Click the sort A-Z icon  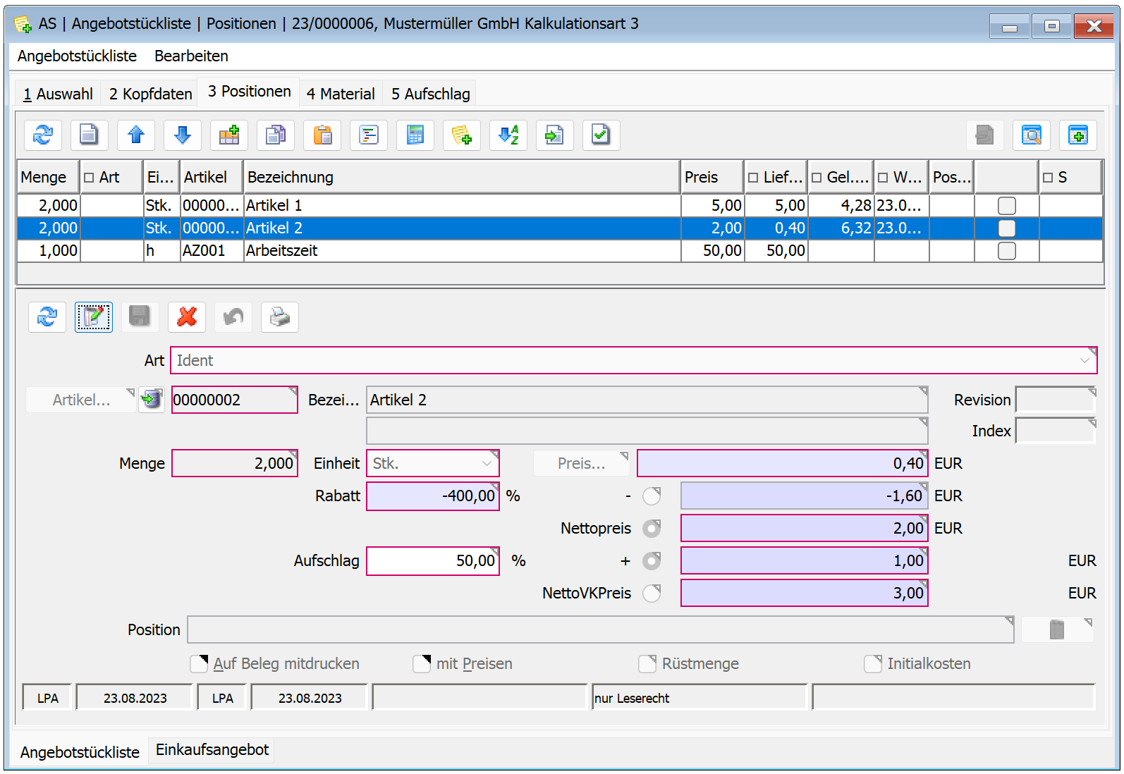click(508, 135)
